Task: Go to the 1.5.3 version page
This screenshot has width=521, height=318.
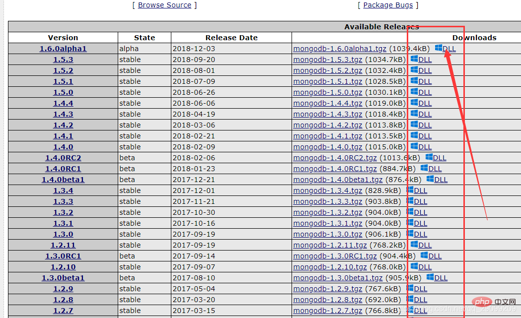Action: pos(63,60)
